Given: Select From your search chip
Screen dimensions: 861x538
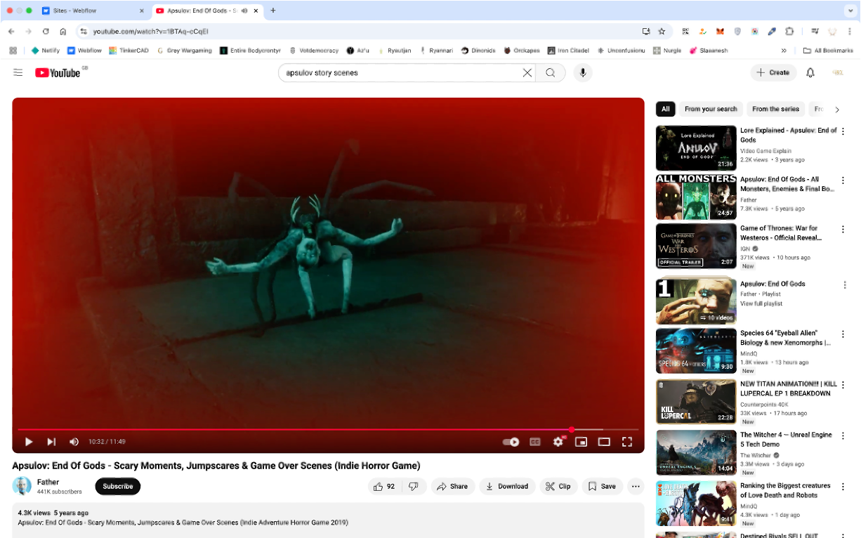Looking at the screenshot, I should tap(711, 109).
